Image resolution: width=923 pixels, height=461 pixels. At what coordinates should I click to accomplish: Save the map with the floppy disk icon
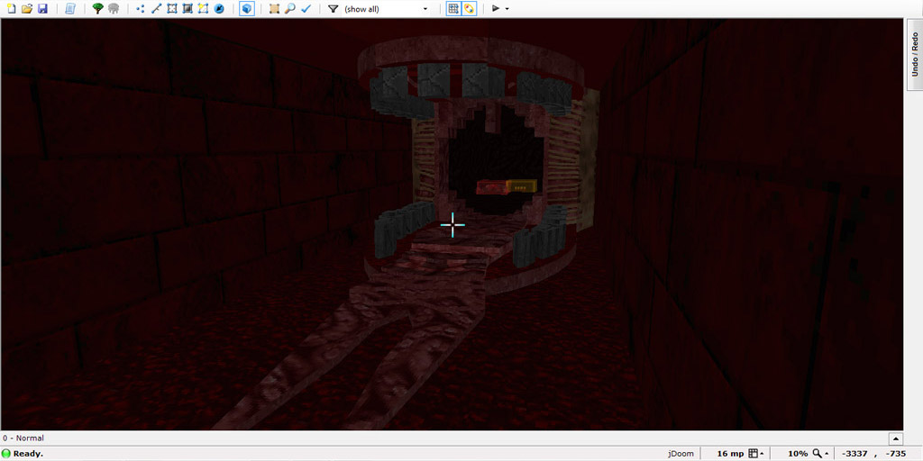[42, 9]
